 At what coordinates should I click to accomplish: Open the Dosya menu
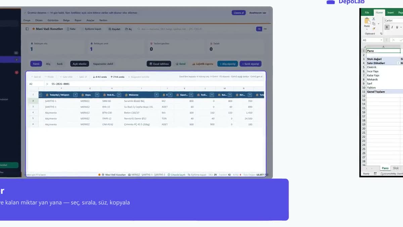tap(27, 20)
